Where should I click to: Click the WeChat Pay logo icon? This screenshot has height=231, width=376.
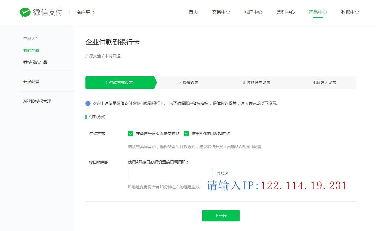pyautogui.click(x=25, y=12)
